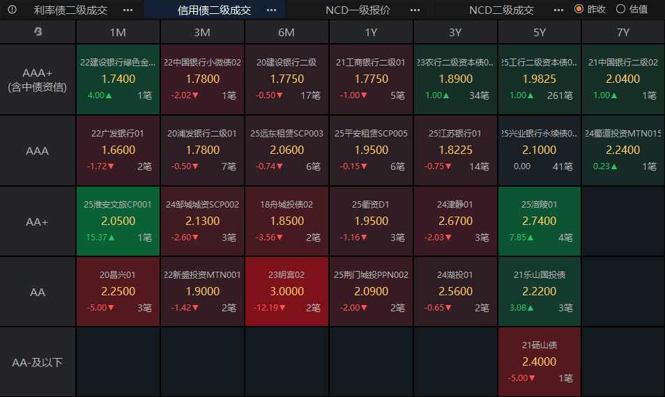This screenshot has height=397, width=665.
Task: Open the 23明宫02 cell
Action: click(x=286, y=292)
